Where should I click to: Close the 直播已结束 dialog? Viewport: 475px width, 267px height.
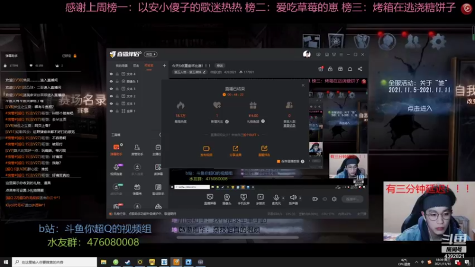click(303, 85)
